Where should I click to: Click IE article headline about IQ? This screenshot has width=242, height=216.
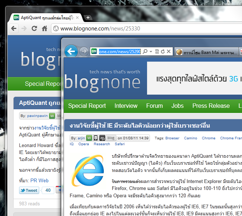pyautogui.click(x=140, y=125)
